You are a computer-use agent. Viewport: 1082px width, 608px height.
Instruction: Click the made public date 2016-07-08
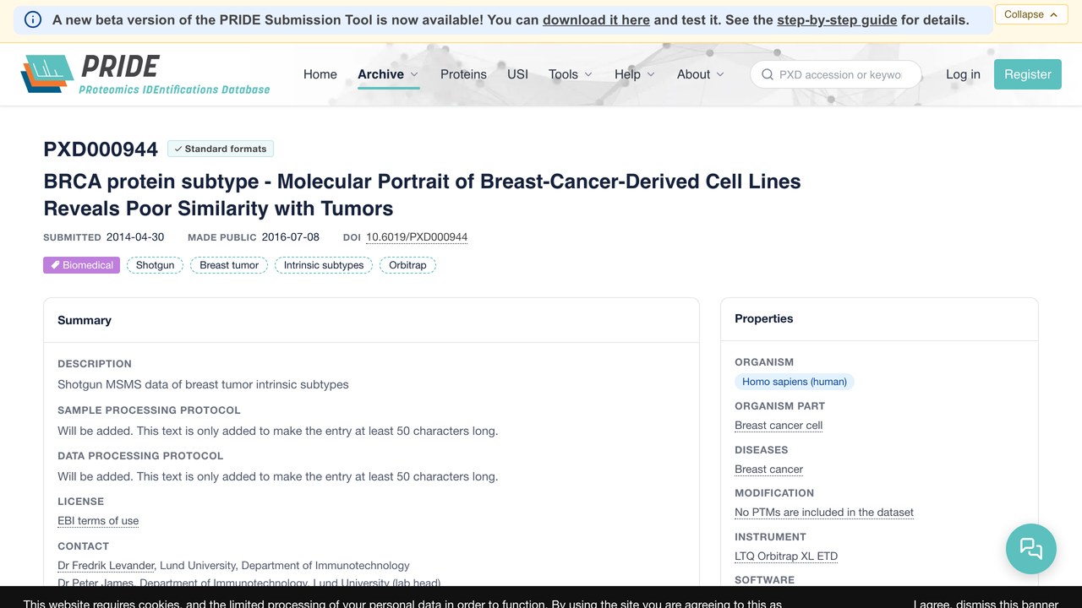click(291, 237)
